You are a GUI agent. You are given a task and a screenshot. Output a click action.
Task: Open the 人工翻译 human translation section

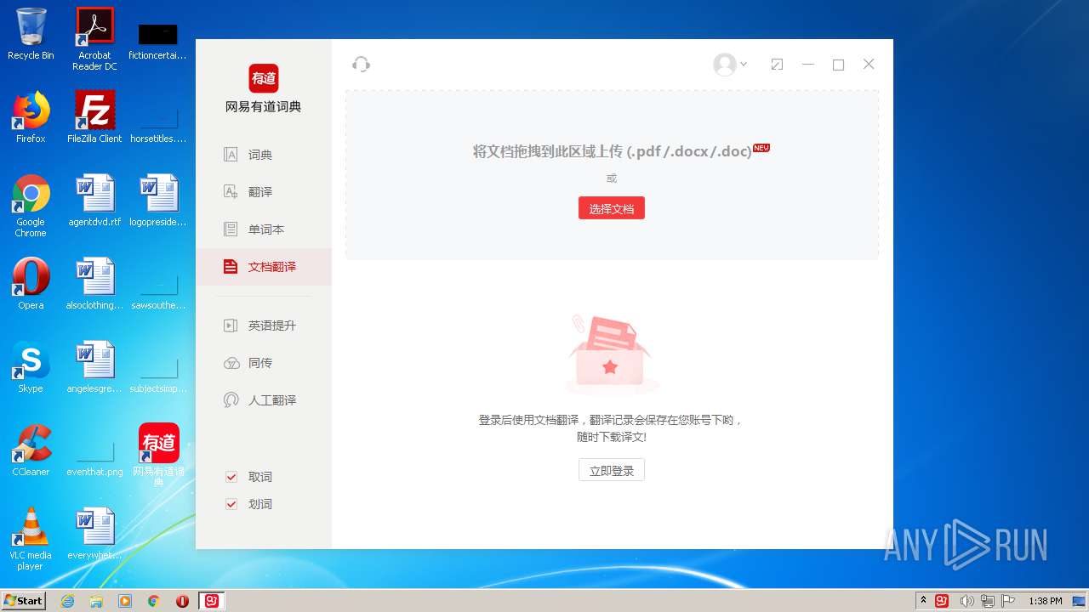[264, 400]
